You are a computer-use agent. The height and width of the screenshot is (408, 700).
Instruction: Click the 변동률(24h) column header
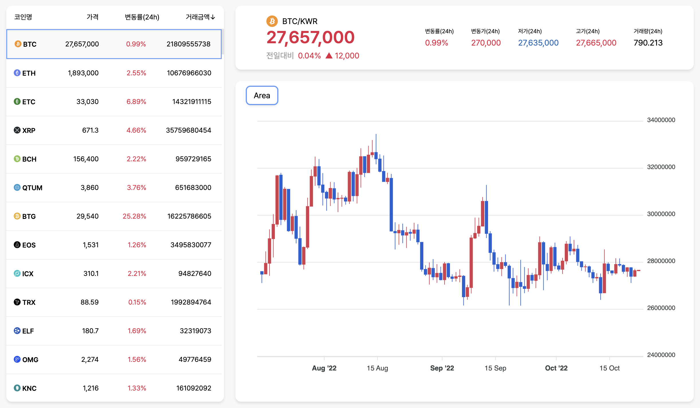coord(142,17)
